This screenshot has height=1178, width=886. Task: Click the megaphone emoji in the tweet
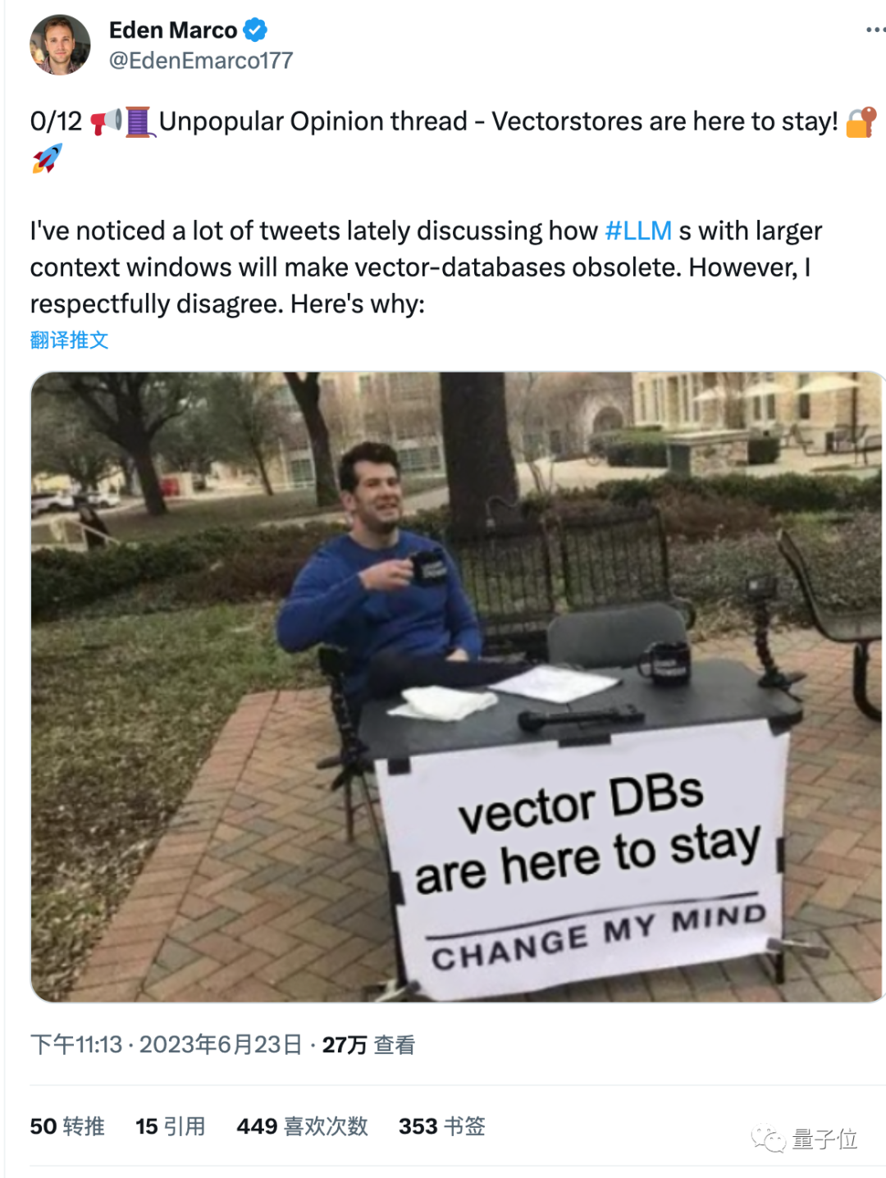(106, 121)
